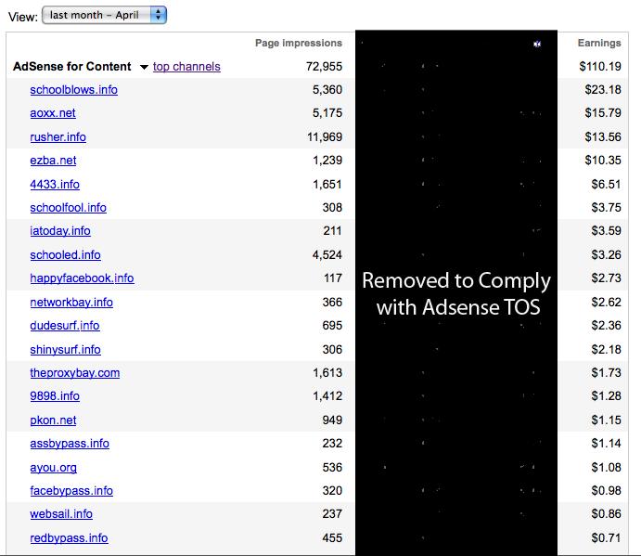Viewport: 641px width, 556px height.
Task: Open the websail.info channel link
Action: click(61, 514)
